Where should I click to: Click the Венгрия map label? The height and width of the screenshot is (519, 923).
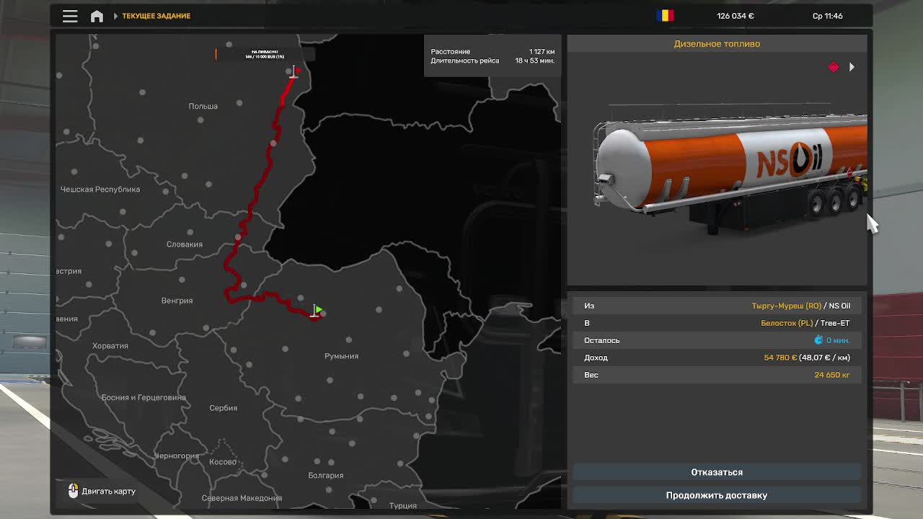pyautogui.click(x=177, y=301)
